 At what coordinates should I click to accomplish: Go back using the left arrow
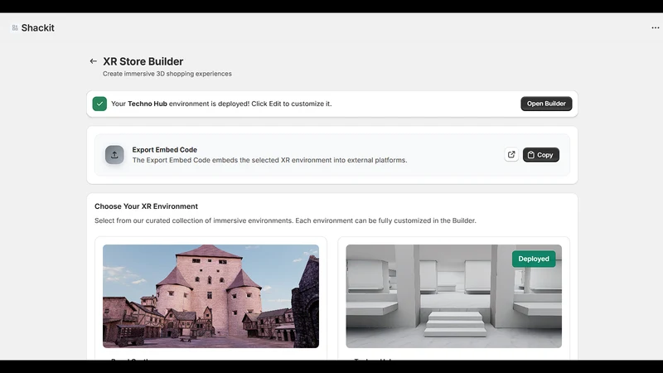pos(94,61)
